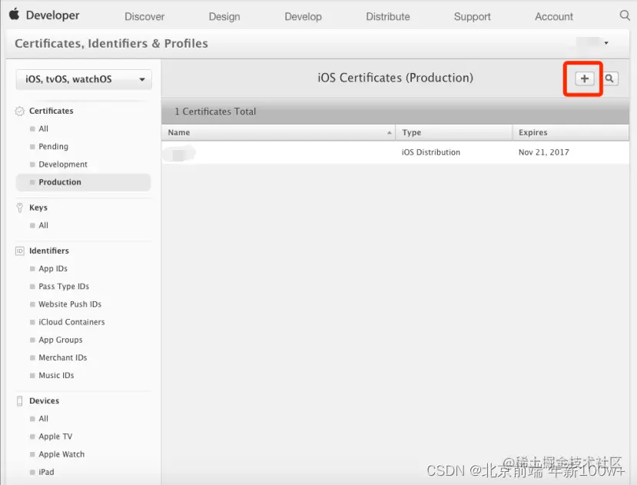Sort by Type column header
The image size is (637, 485).
[454, 132]
